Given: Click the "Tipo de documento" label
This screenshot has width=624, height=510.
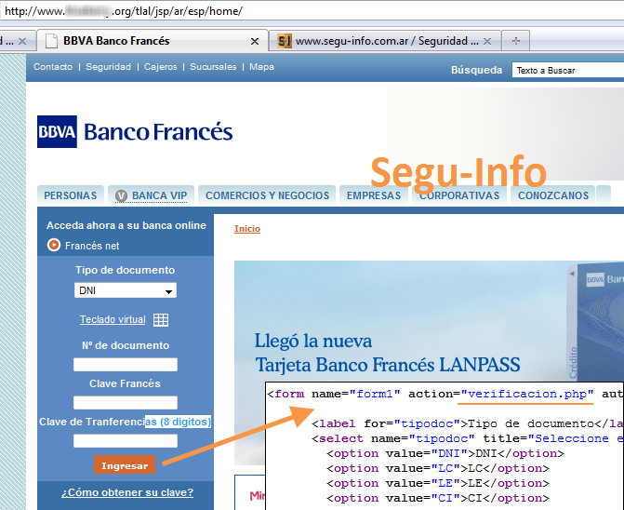Looking at the screenshot, I should point(125,270).
